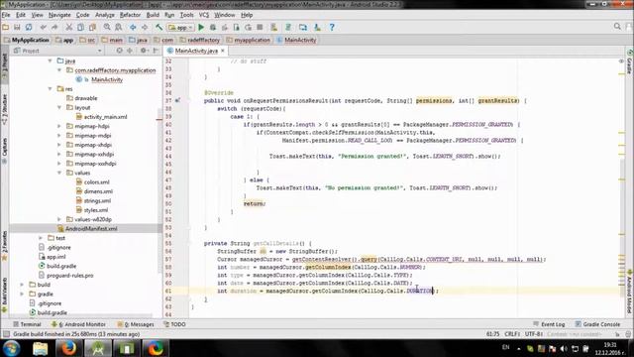Click the Hide Project panel icon
The width and height of the screenshot is (634, 357).
(156, 51)
